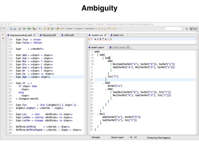The width and height of the screenshot is (199, 149).
Task: Open the Analysis dropdown menu
Action: pyautogui.click(x=79, y=29)
